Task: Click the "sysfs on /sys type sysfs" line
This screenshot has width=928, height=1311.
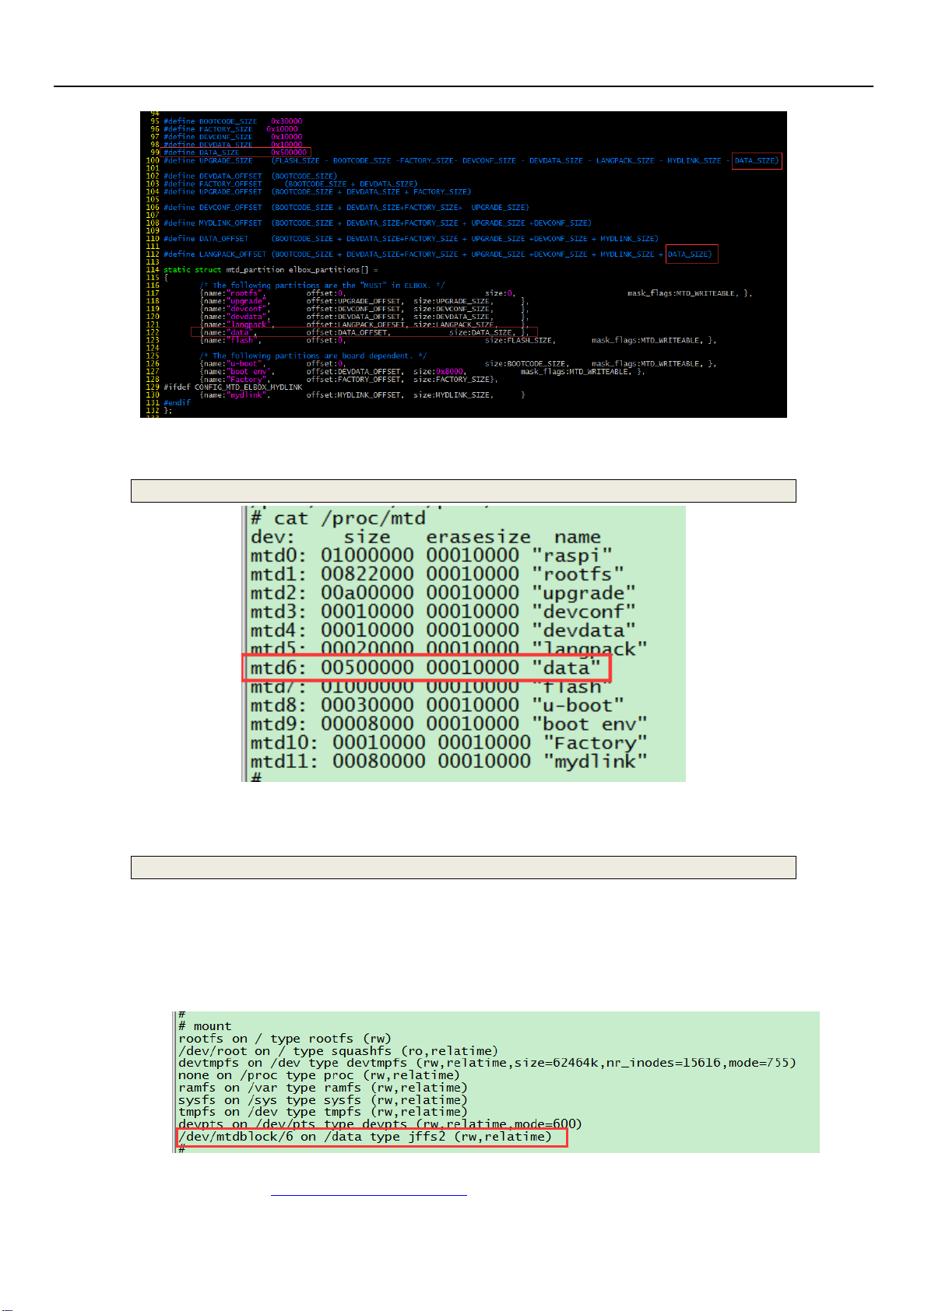Action: (x=323, y=1100)
